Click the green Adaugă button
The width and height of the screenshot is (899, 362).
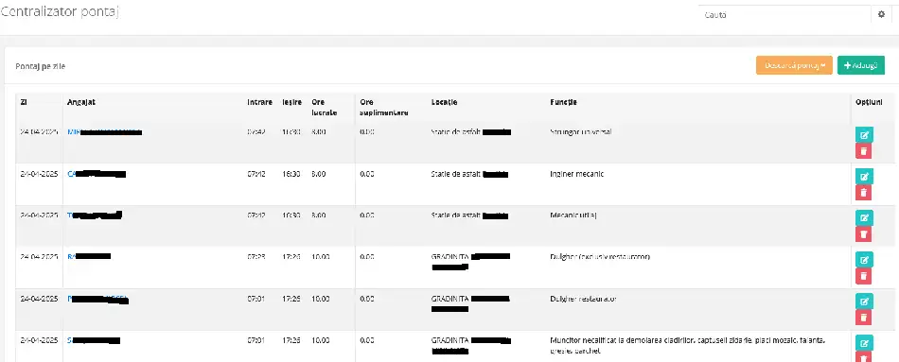860,65
